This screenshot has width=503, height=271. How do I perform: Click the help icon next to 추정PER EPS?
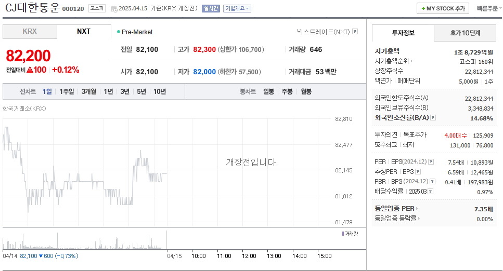tap(418, 172)
